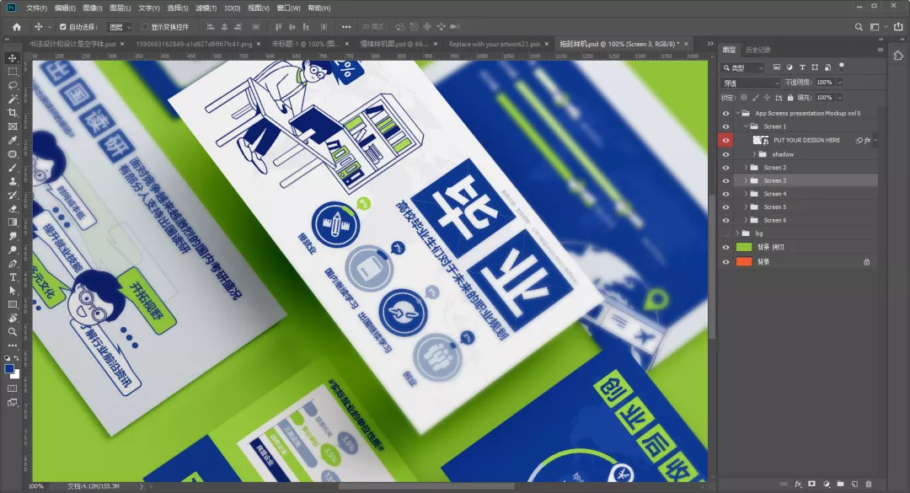Expand the Screen 2 group

(746, 167)
